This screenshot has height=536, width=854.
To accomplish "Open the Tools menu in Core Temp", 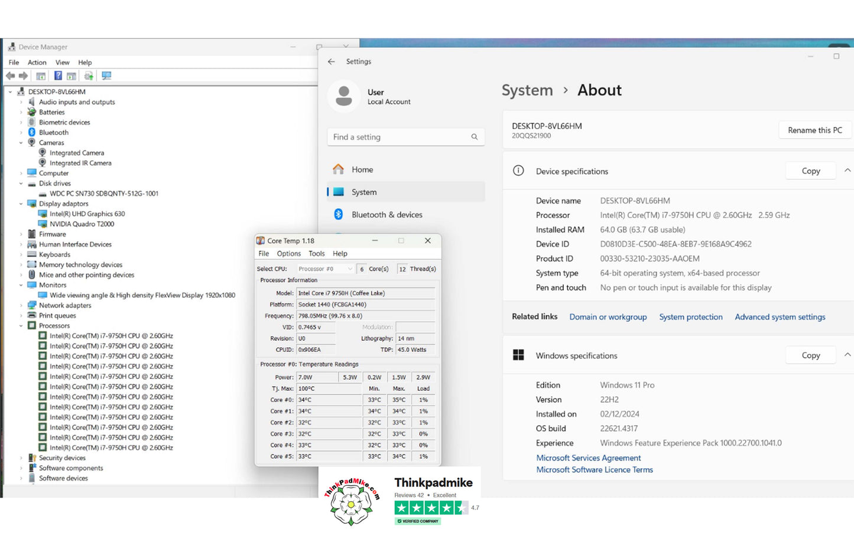I will 316,254.
